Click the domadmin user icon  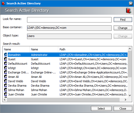pos(6,55)
